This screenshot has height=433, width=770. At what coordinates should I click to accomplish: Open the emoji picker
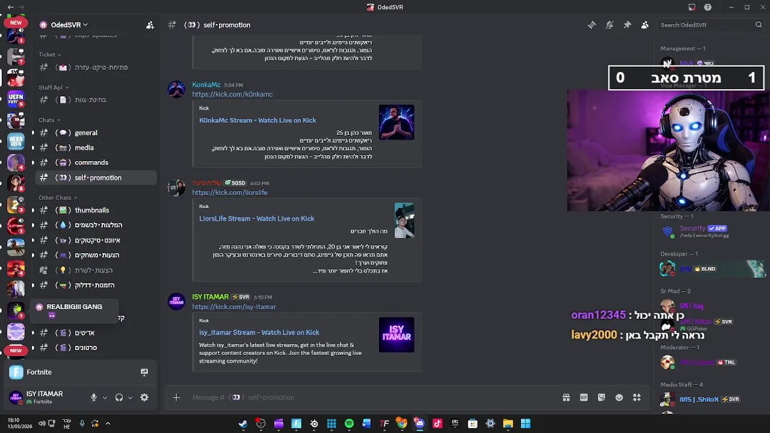pos(619,398)
